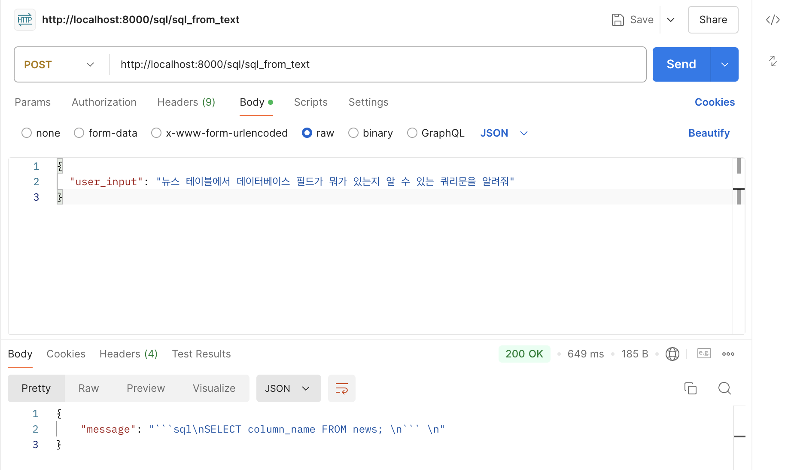Switch to Raw response view
791x470 pixels.
pyautogui.click(x=89, y=388)
